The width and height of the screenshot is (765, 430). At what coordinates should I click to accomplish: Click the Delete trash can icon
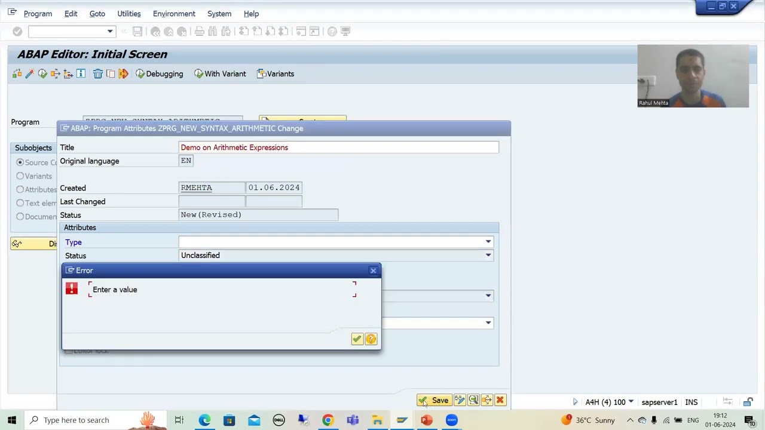(98, 74)
